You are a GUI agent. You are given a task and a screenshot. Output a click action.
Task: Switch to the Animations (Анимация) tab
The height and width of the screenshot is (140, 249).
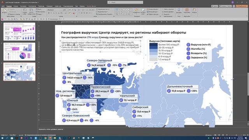49,6
